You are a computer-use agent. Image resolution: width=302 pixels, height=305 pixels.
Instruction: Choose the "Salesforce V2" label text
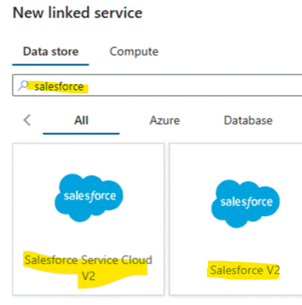pos(244,270)
